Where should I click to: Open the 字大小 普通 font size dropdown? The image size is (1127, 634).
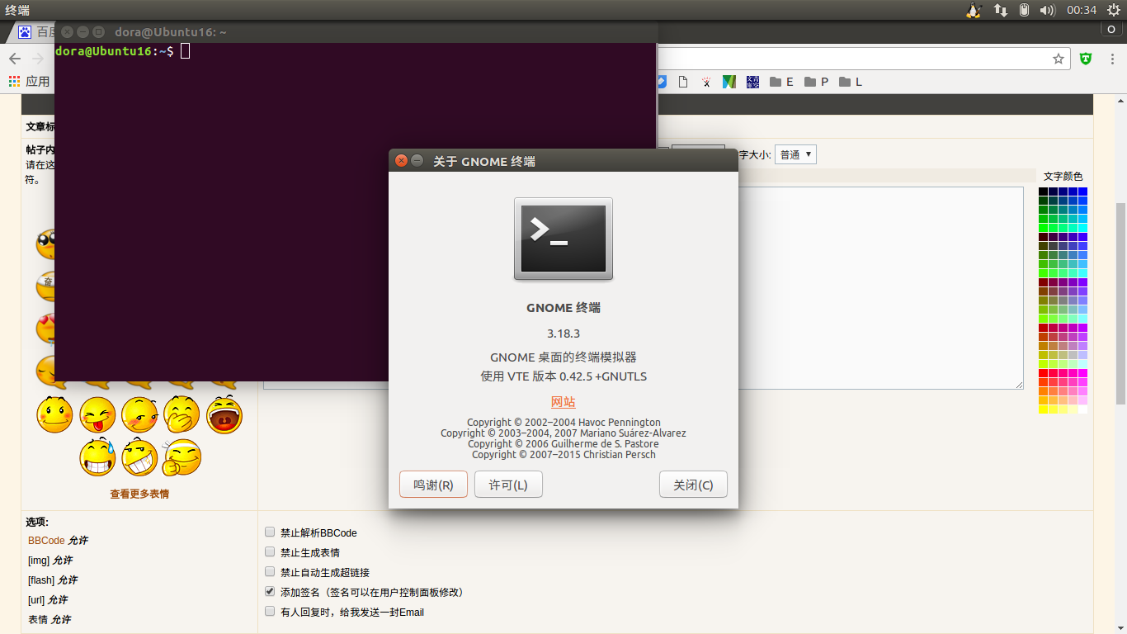pos(795,154)
